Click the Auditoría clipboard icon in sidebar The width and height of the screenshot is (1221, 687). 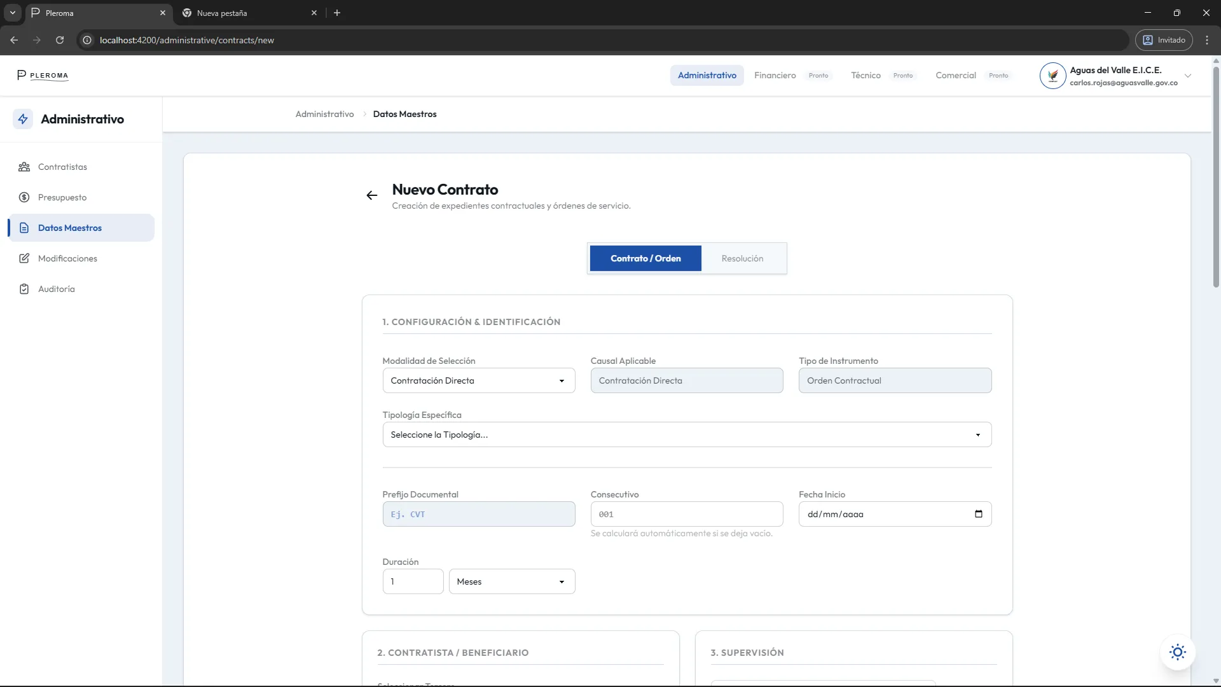[24, 289]
